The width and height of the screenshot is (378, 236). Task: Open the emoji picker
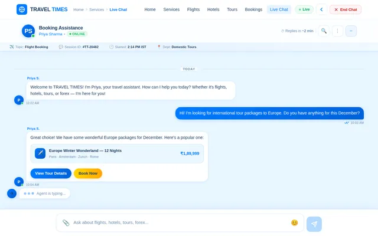[x=294, y=223]
